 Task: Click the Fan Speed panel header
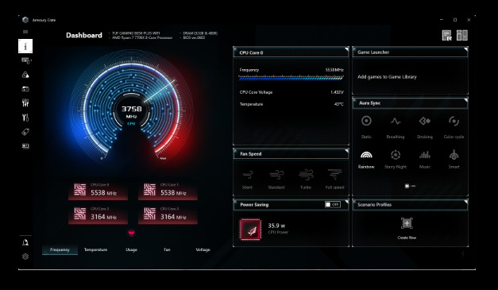(x=291, y=153)
